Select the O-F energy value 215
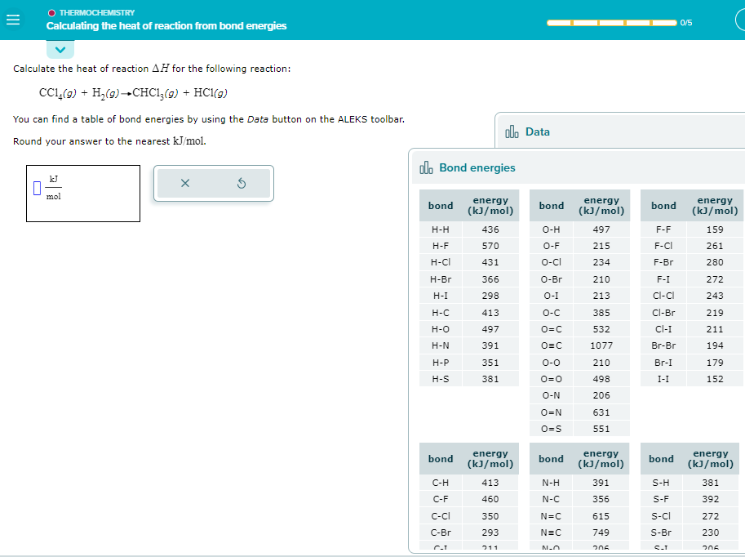This screenshot has width=745, height=557. click(601, 246)
